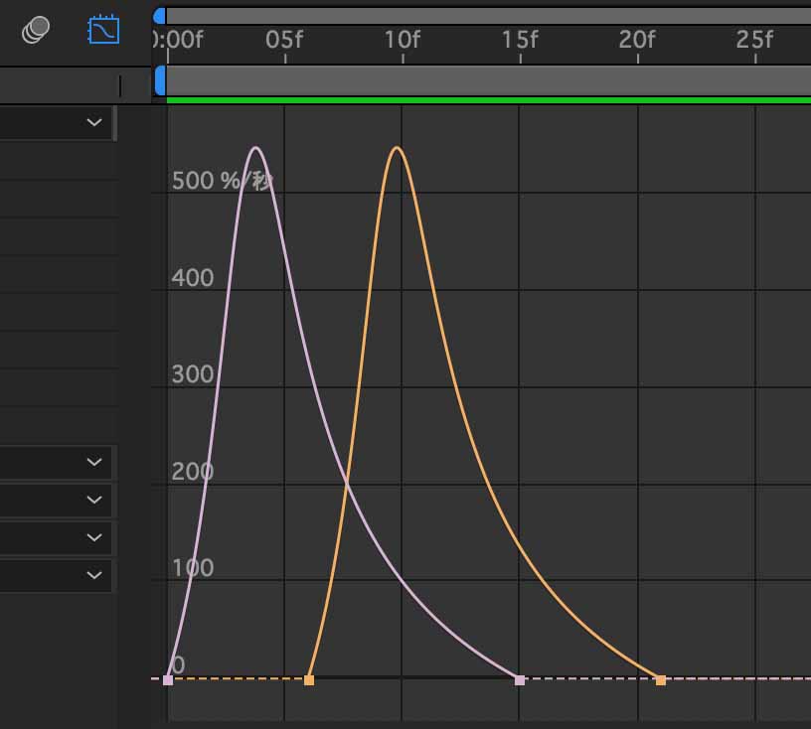Image resolution: width=811 pixels, height=729 pixels.
Task: Open the first of four stacked chevron dropdowns
Action: pyautogui.click(x=94, y=462)
